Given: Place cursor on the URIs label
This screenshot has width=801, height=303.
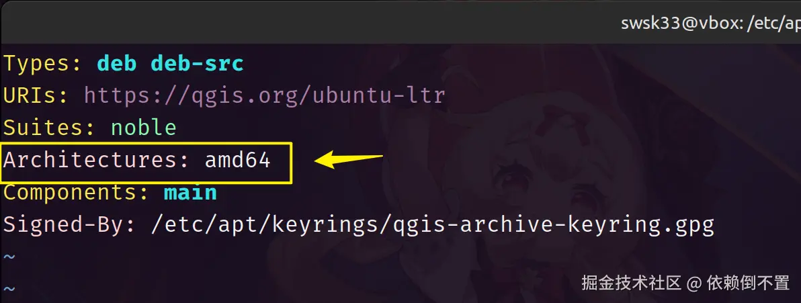Looking at the screenshot, I should coord(30,95).
